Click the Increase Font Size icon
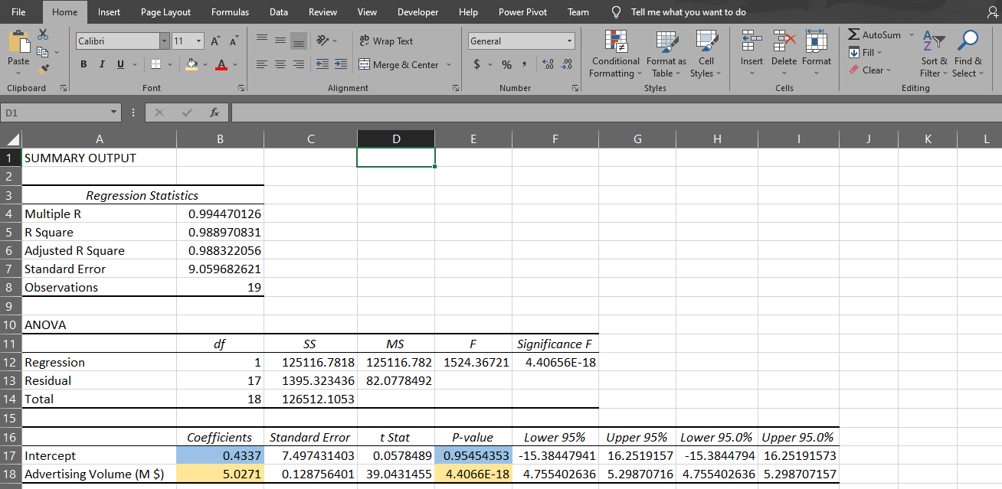The image size is (1002, 489). pyautogui.click(x=215, y=41)
